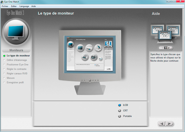Click the left arrow to go back
Image resolution: width=185 pixels, height=132 pixels.
(162, 123)
